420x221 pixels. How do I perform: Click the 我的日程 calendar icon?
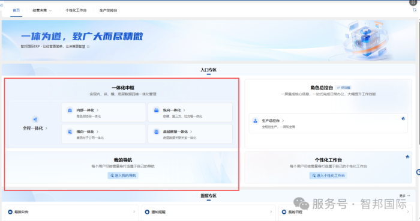click(x=284, y=212)
